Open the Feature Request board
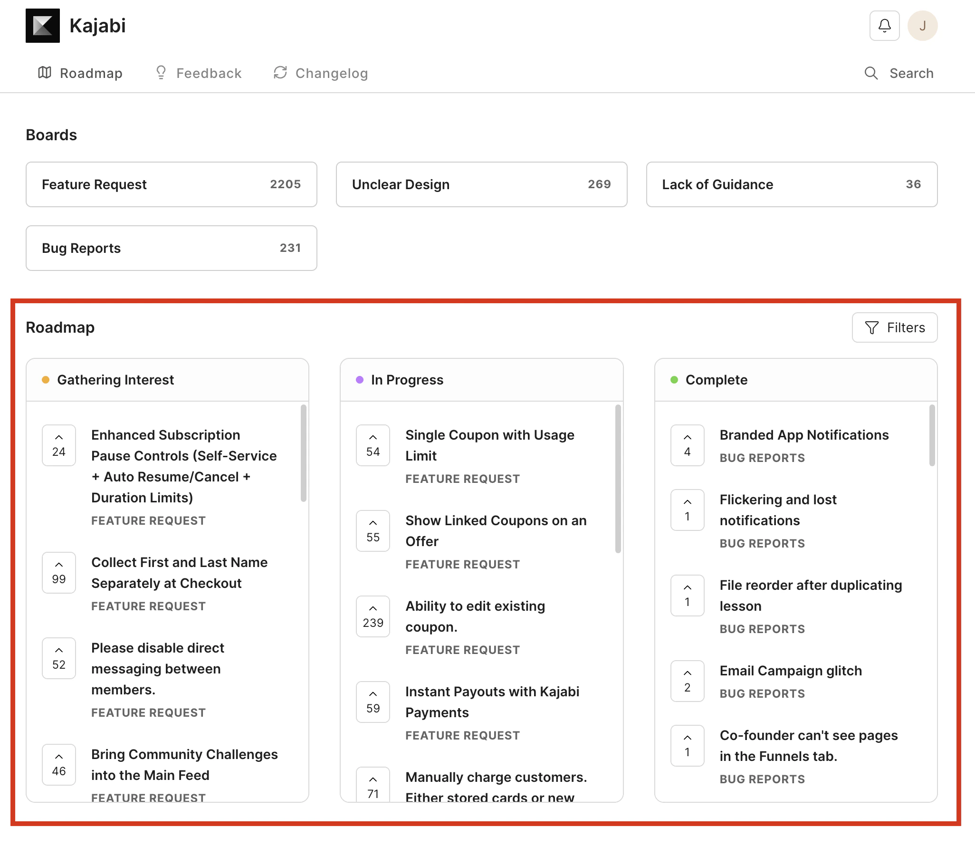This screenshot has width=975, height=846. pyautogui.click(x=172, y=184)
